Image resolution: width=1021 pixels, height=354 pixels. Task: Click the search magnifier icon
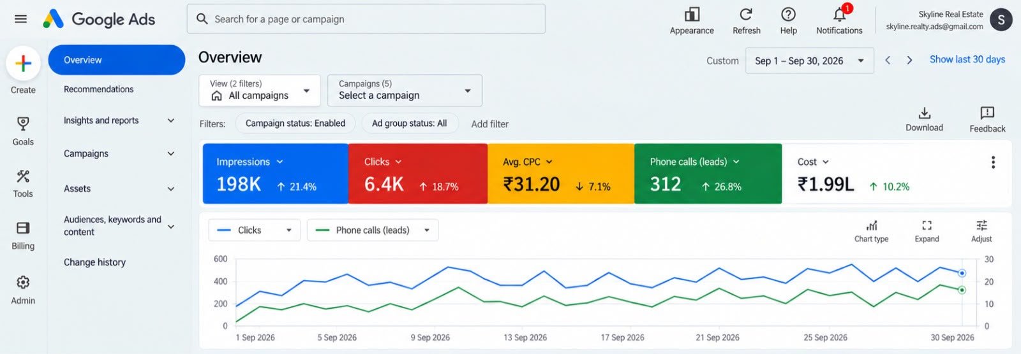202,19
